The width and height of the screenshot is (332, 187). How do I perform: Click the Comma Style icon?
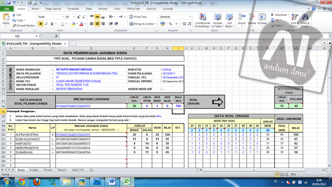pyautogui.click(x=176, y=24)
